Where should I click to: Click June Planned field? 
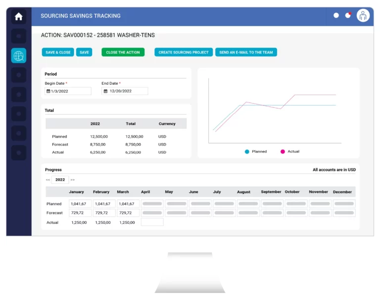[200, 203]
